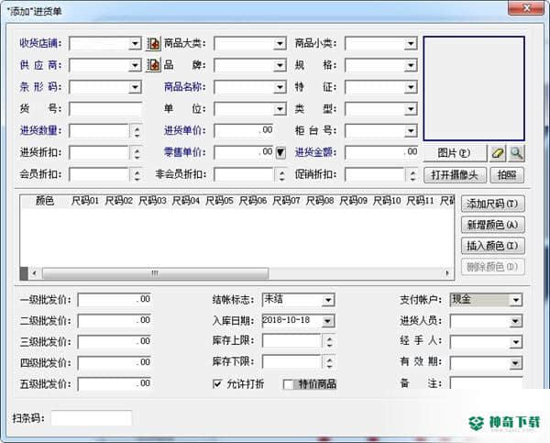Click the 尺码05 column header
The width and height of the screenshot is (550, 443).
219,201
